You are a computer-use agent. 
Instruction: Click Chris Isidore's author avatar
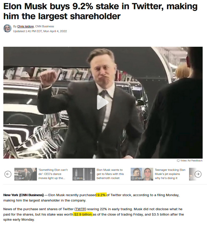pyautogui.click(x=7, y=28)
